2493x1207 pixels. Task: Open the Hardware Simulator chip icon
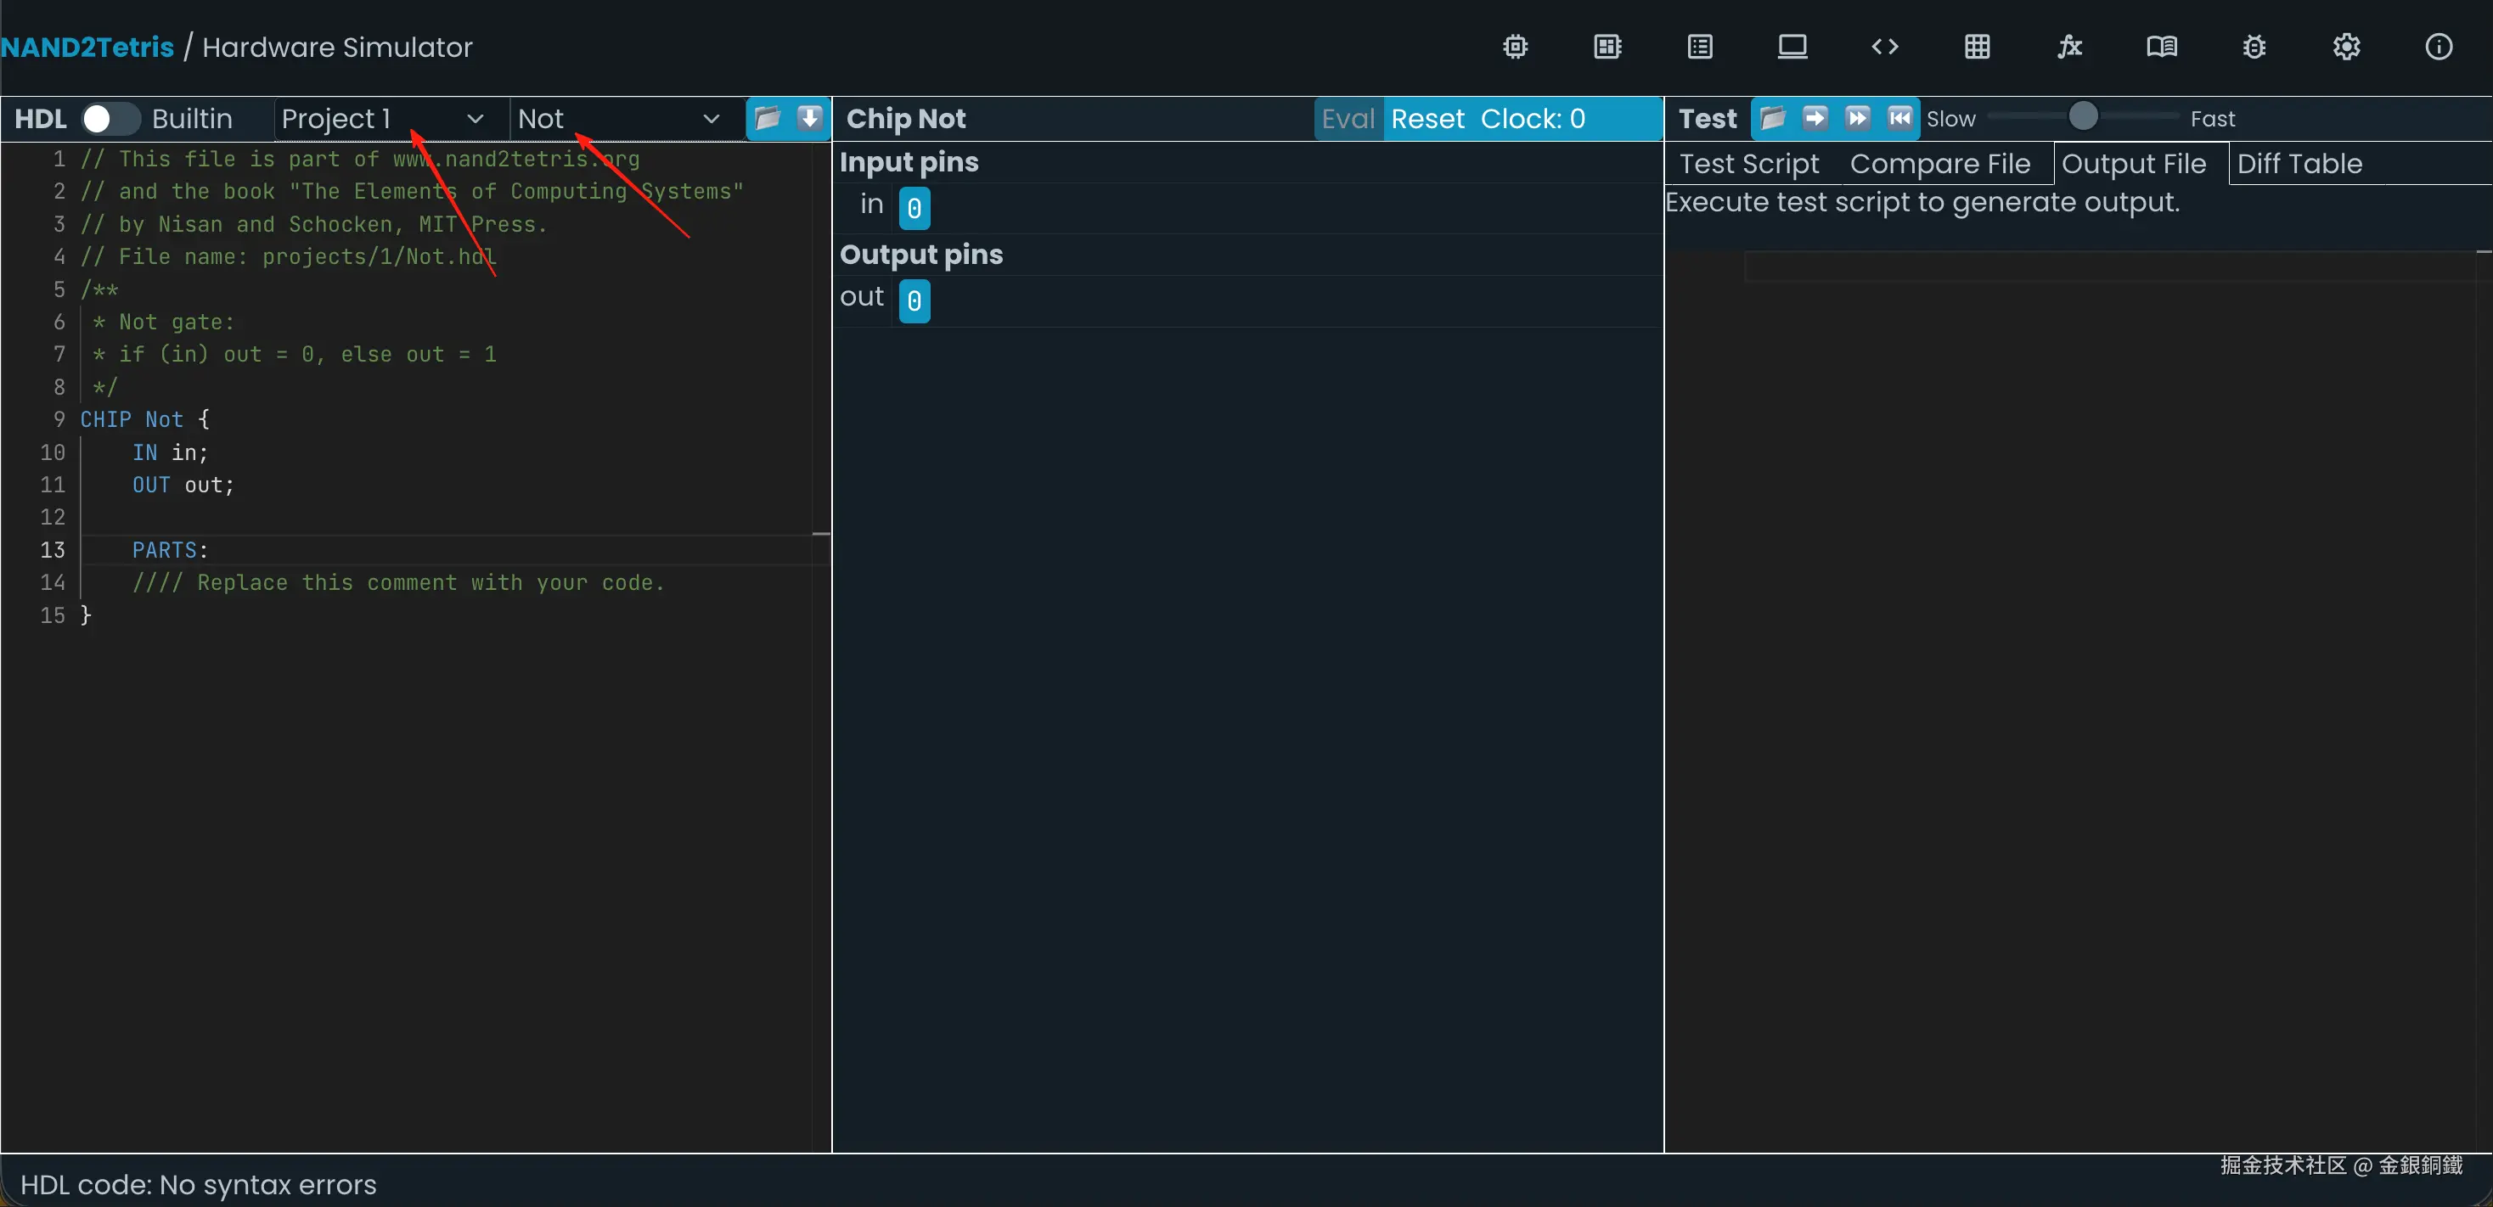click(x=1516, y=47)
